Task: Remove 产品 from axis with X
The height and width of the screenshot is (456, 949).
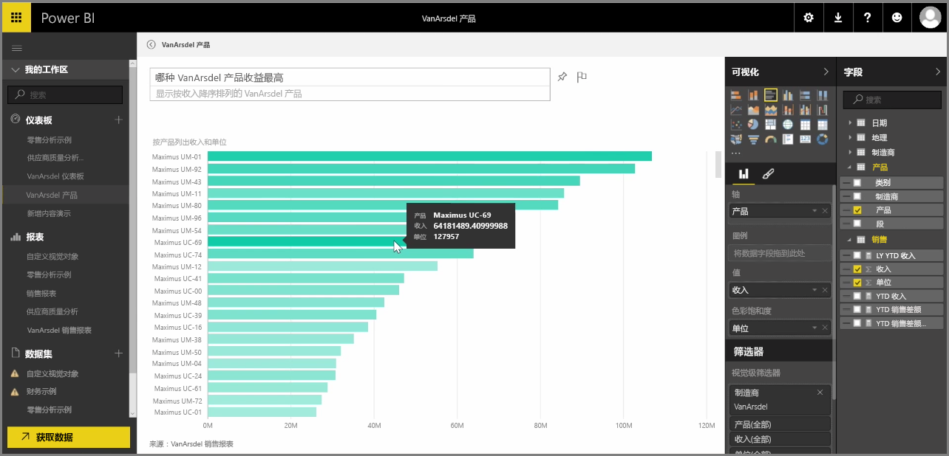Action: click(x=825, y=211)
